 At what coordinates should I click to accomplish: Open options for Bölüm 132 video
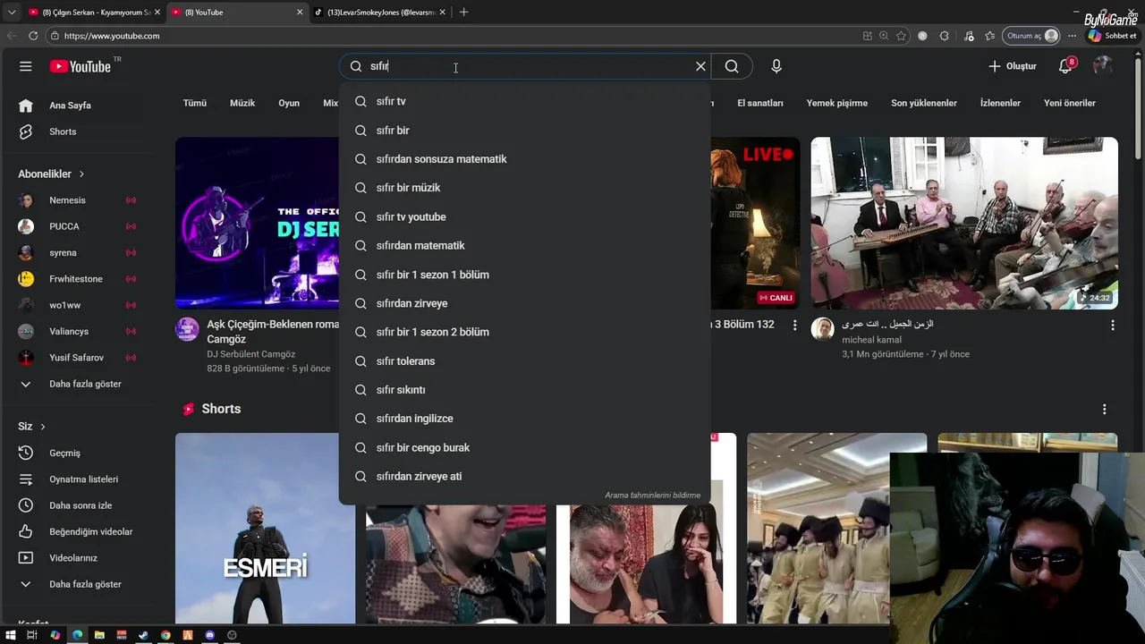[x=795, y=326]
